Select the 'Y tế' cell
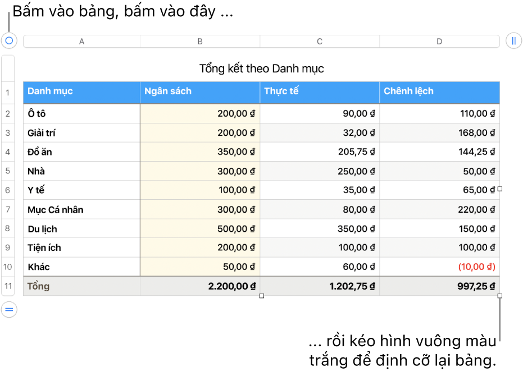Image resolution: width=523 pixels, height=376 pixels. point(81,190)
